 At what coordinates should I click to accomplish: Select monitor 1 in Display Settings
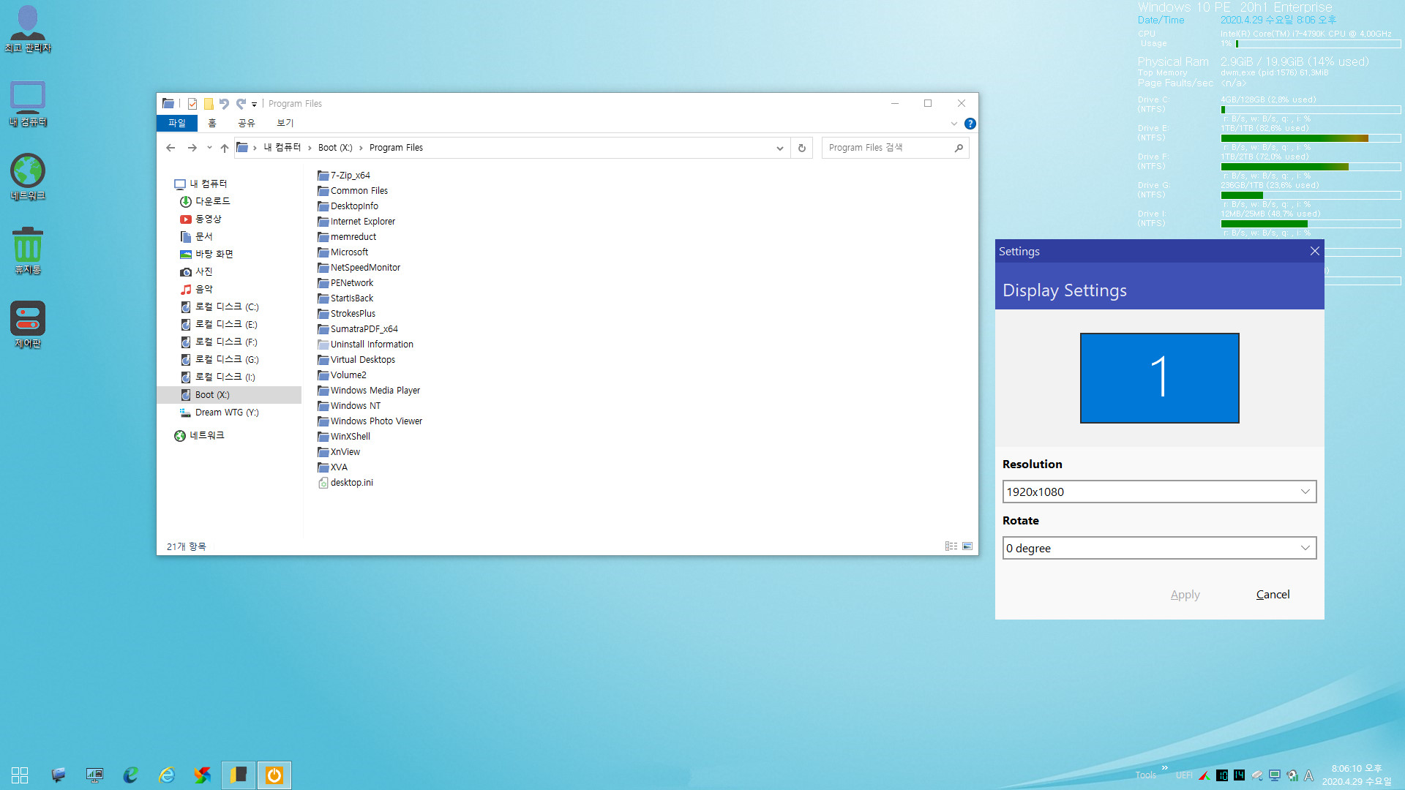tap(1159, 378)
